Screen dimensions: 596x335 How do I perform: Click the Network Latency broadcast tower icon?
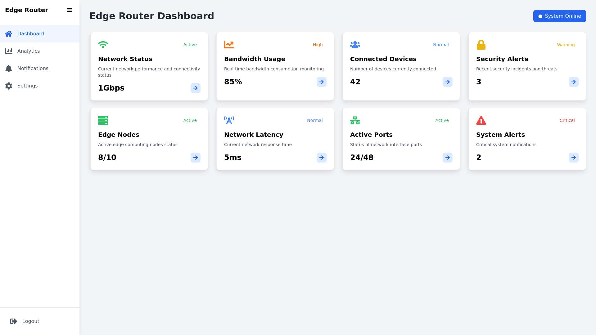(229, 120)
